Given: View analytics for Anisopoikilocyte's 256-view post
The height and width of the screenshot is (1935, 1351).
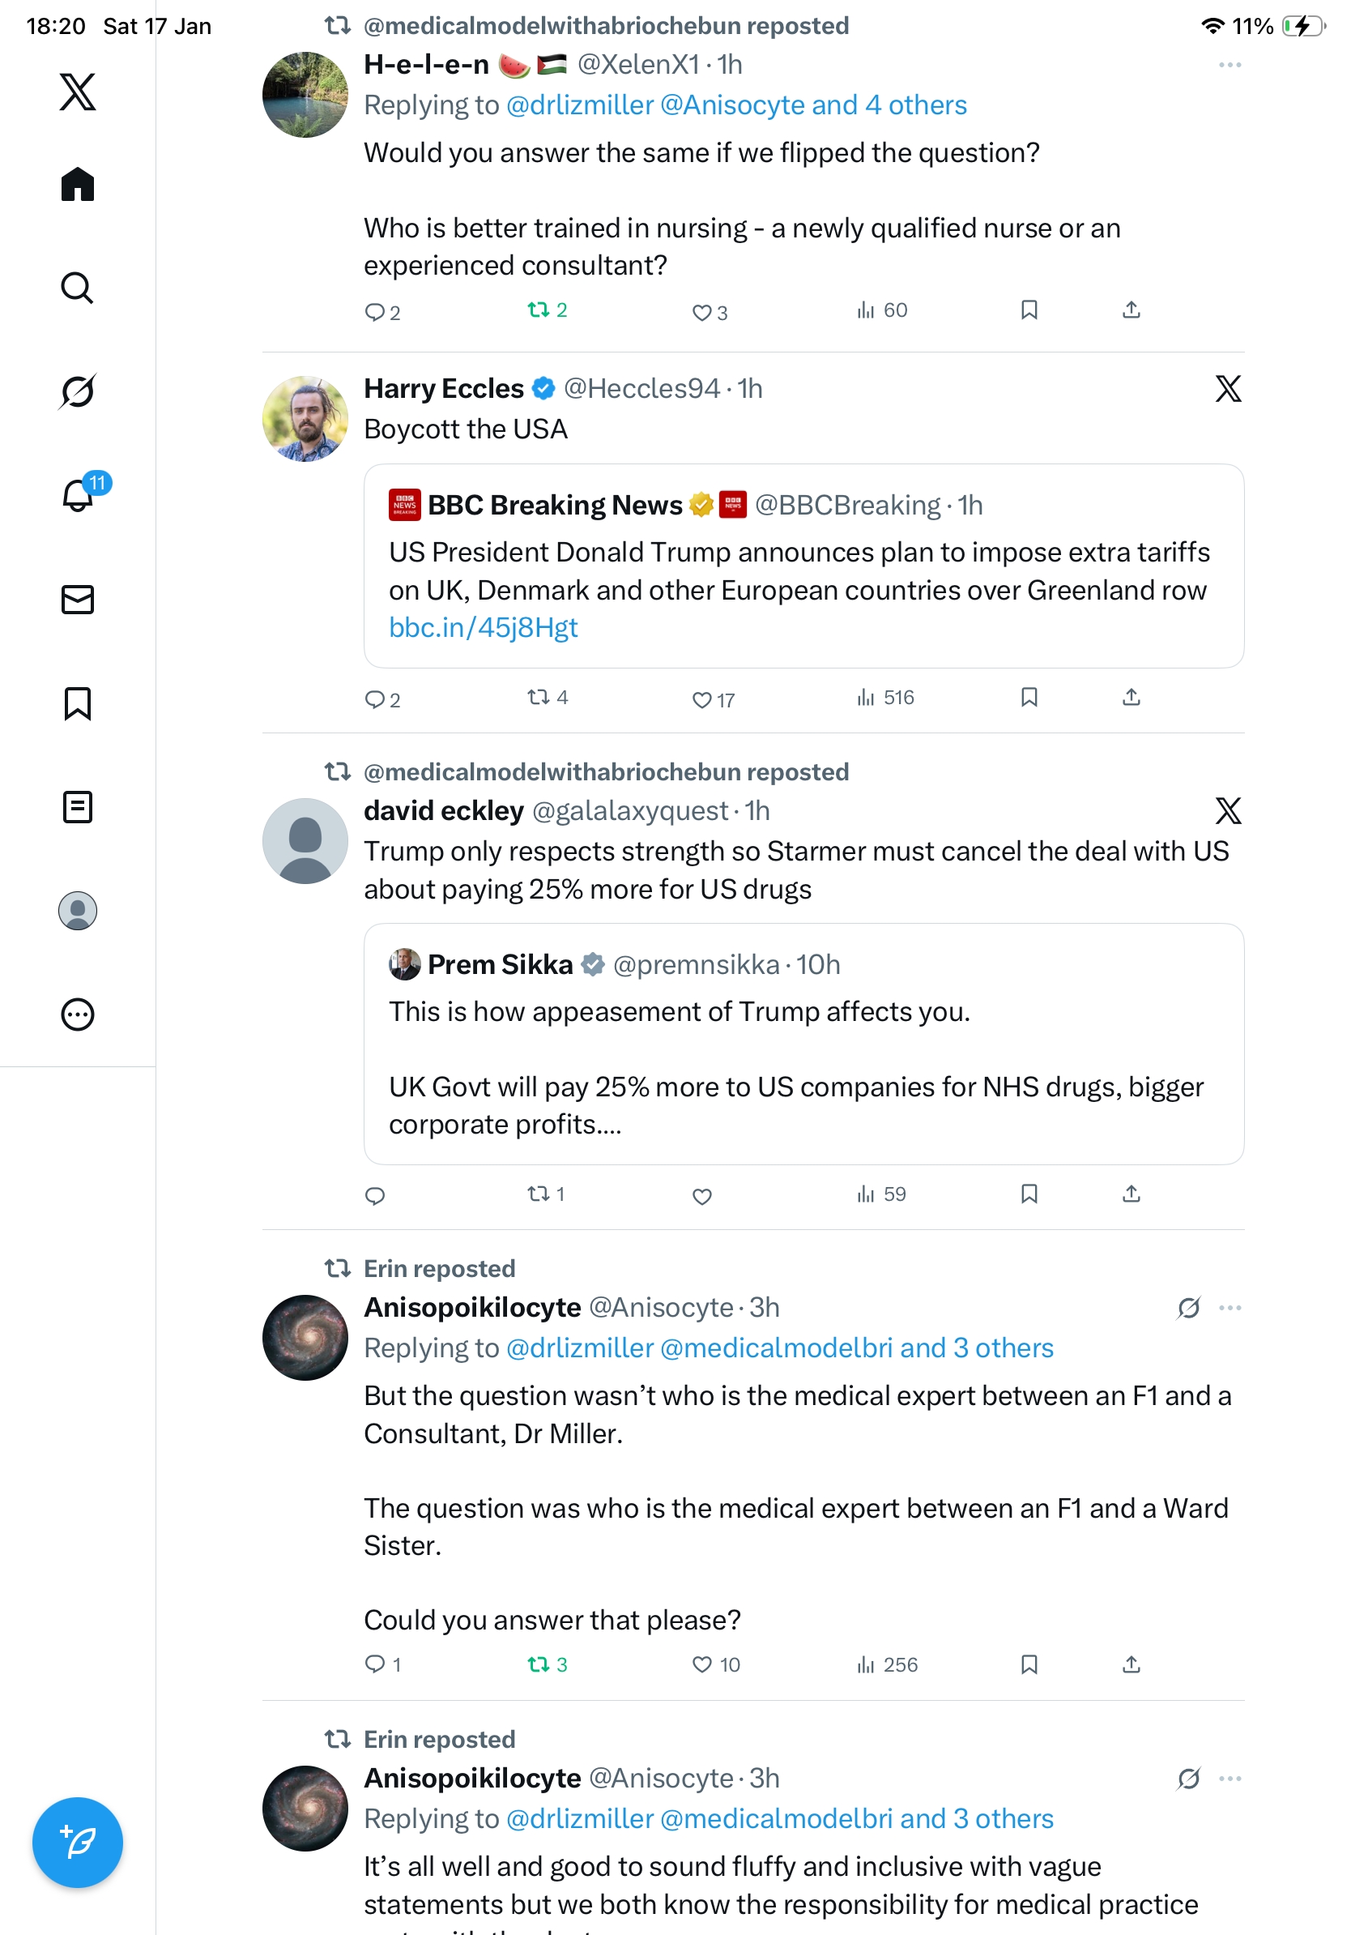Looking at the screenshot, I should (x=887, y=1664).
